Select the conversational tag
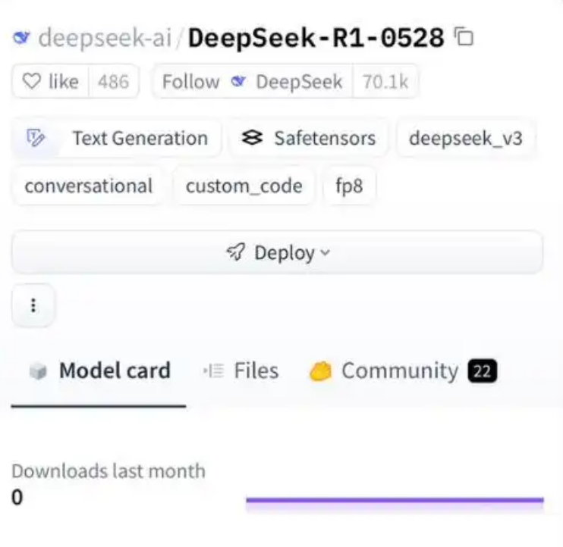This screenshot has height=547, width=563. pyautogui.click(x=88, y=186)
